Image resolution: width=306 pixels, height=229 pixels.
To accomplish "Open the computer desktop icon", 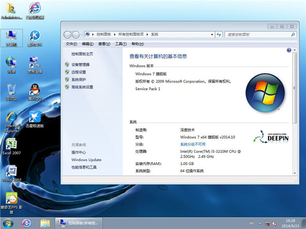I will pos(11,38).
